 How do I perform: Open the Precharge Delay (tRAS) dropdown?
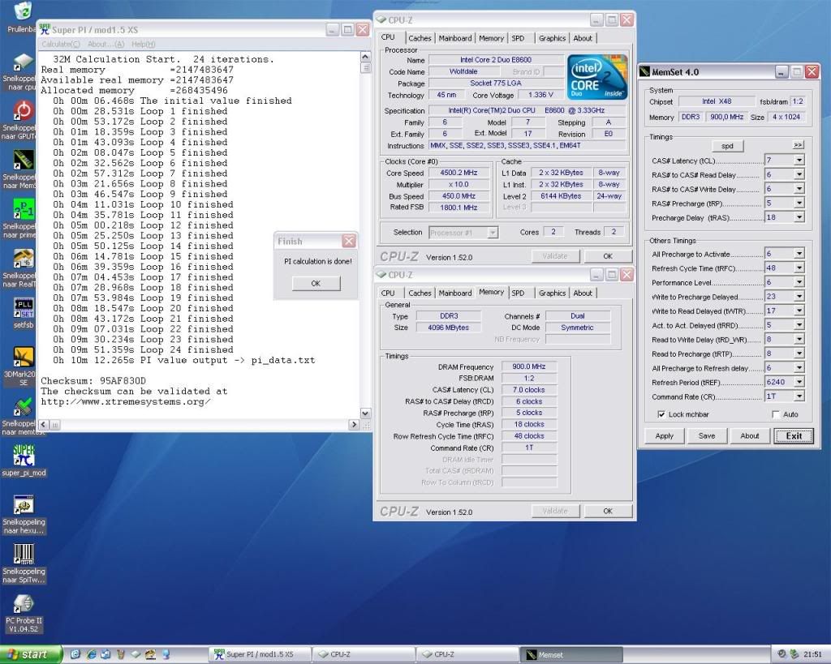(799, 217)
